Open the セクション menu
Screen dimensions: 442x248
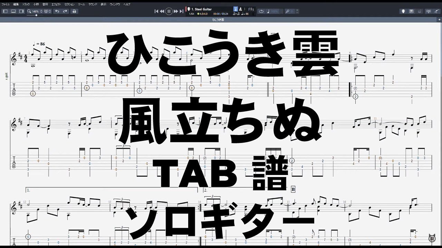[70, 4]
